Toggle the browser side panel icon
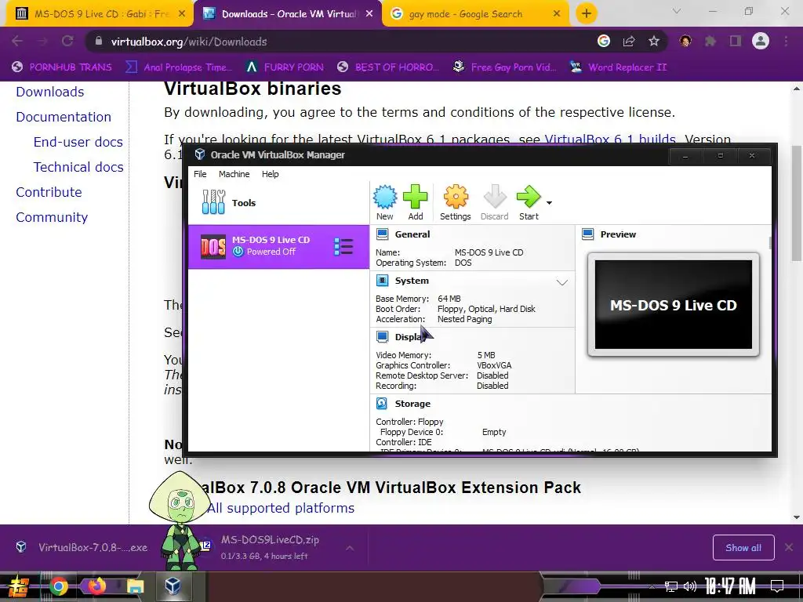803x602 pixels. 736,41
